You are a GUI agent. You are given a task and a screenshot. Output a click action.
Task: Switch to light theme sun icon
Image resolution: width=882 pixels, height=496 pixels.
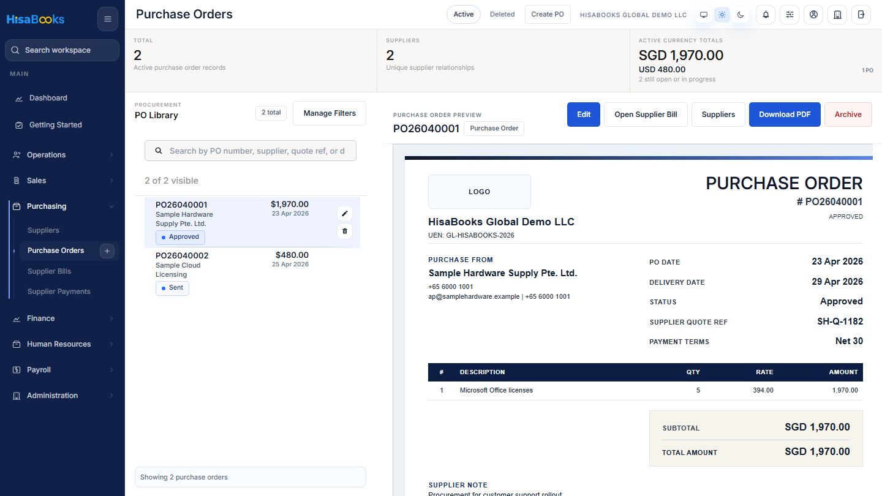[x=722, y=15]
